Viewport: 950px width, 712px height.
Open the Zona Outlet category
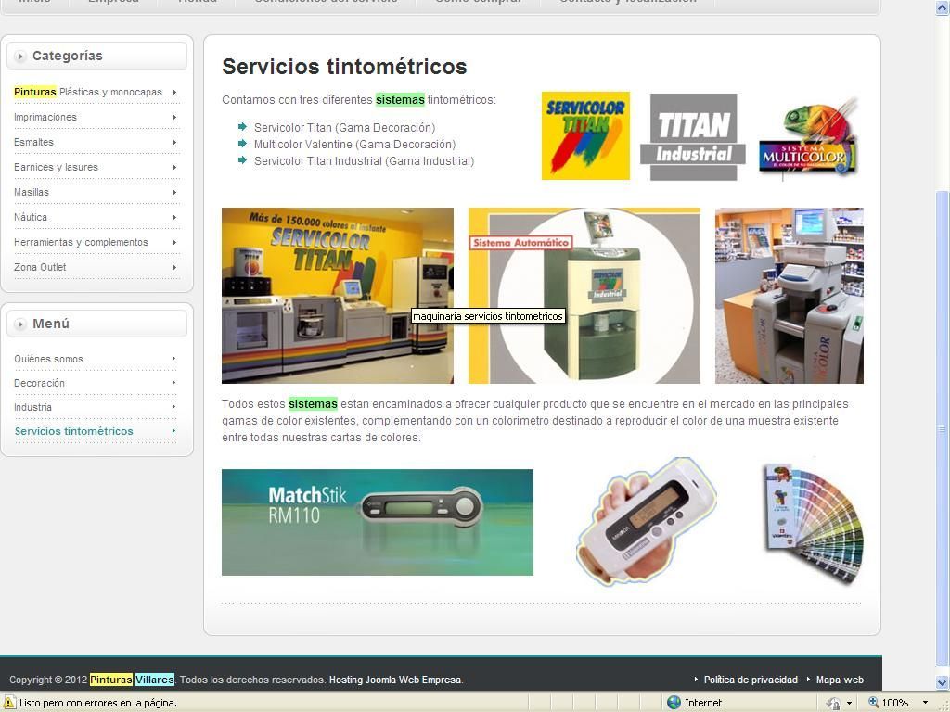click(40, 267)
